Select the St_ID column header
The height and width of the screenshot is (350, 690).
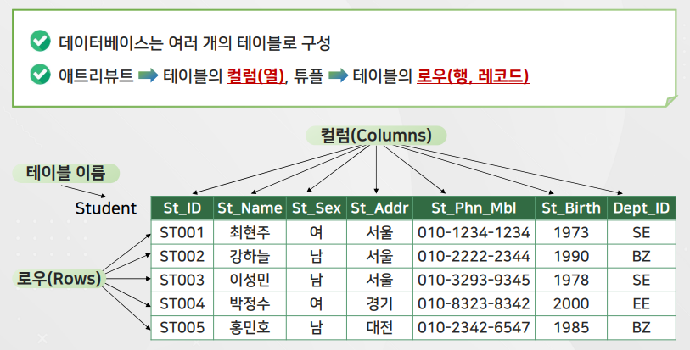[182, 208]
